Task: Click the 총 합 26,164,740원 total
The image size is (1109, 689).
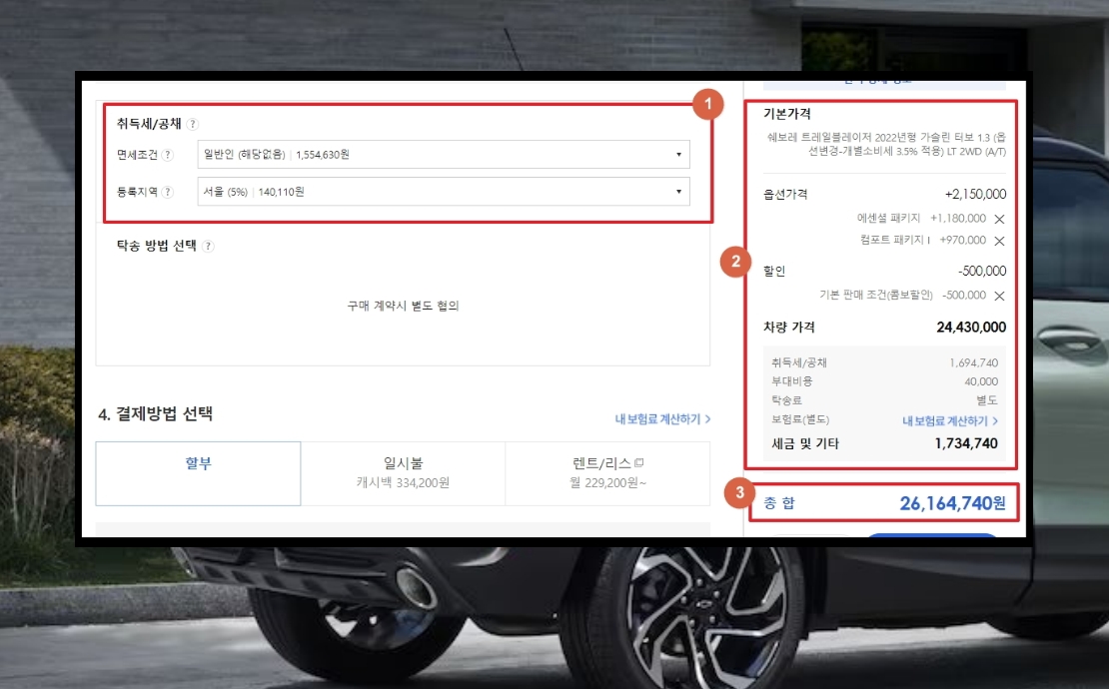Action: pyautogui.click(x=952, y=503)
